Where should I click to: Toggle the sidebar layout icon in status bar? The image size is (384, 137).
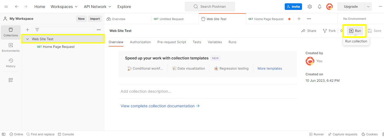coord(4,134)
